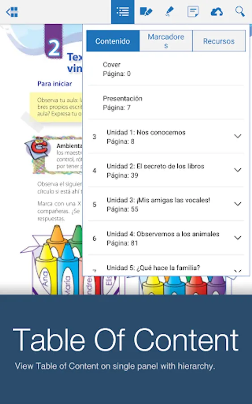Viewport: 252px width, 404px height.
Task: Toggle the table of contents list icon
Action: pyautogui.click(x=123, y=12)
